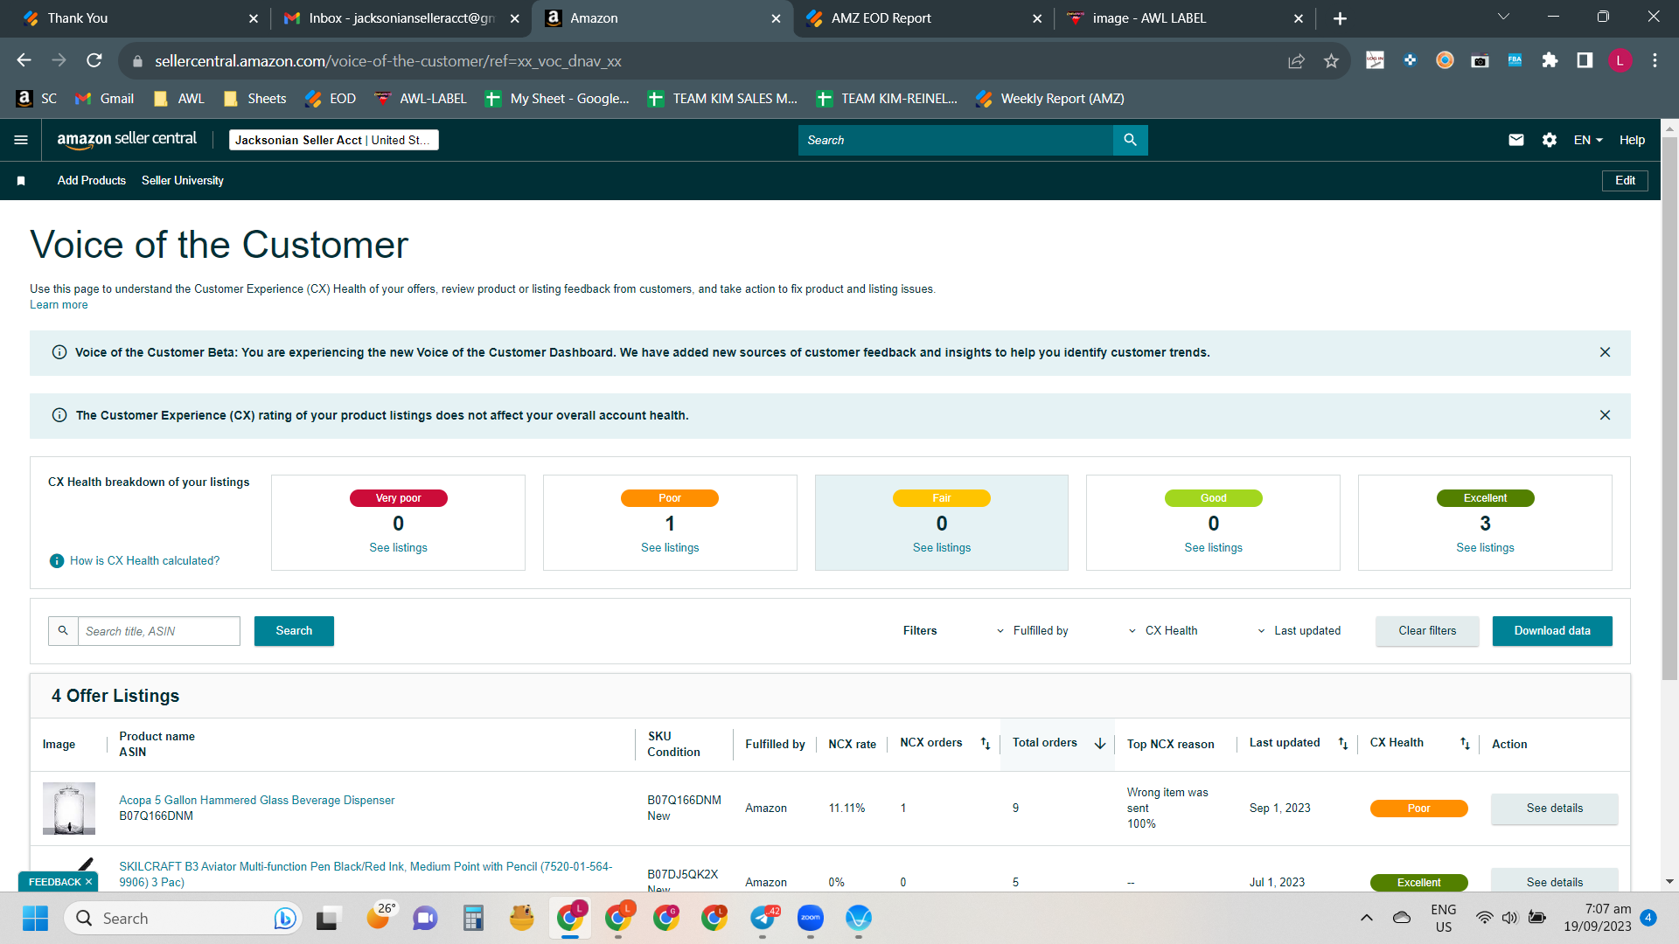Reload the page with browser refresh button
The height and width of the screenshot is (944, 1679).
pyautogui.click(x=94, y=60)
